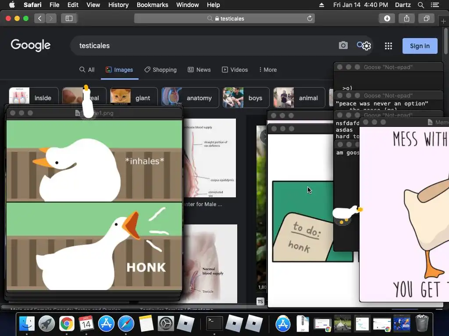This screenshot has width=449, height=336.
Task: Open Notification Center list icon
Action: [435, 5]
